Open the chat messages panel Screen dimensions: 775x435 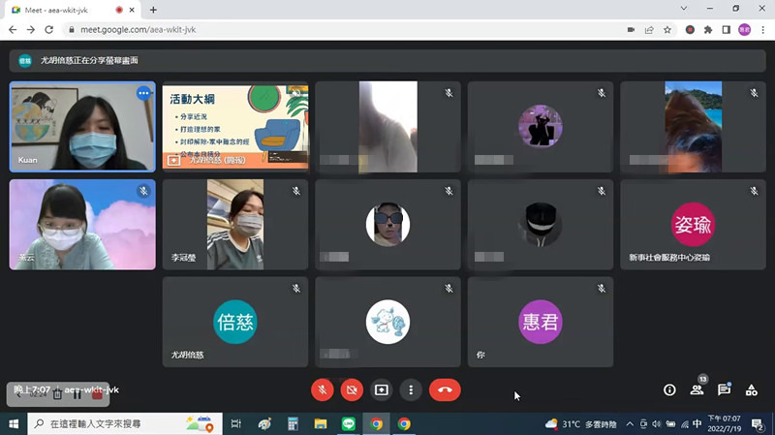pos(724,389)
